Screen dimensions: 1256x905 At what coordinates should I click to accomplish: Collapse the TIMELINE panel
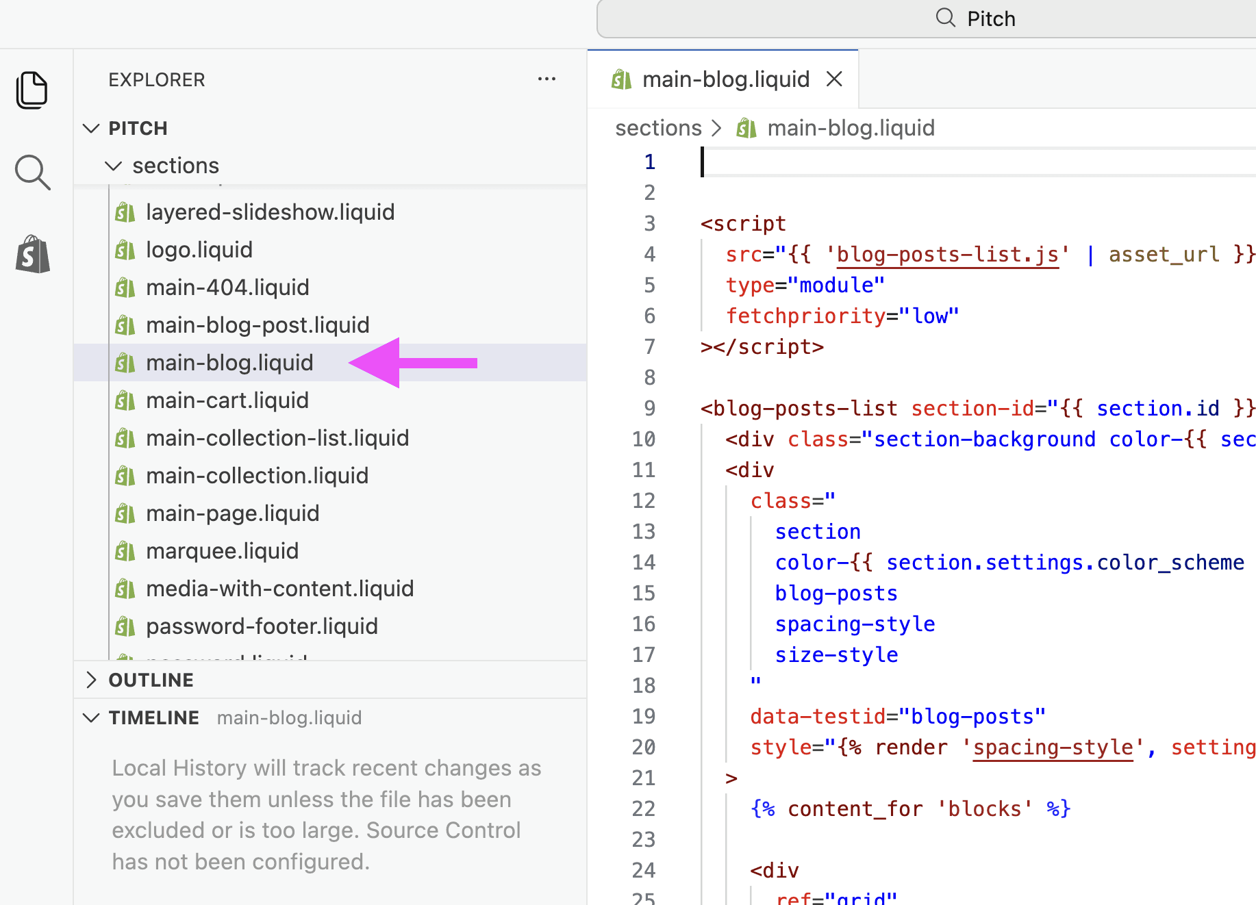[x=91, y=717]
